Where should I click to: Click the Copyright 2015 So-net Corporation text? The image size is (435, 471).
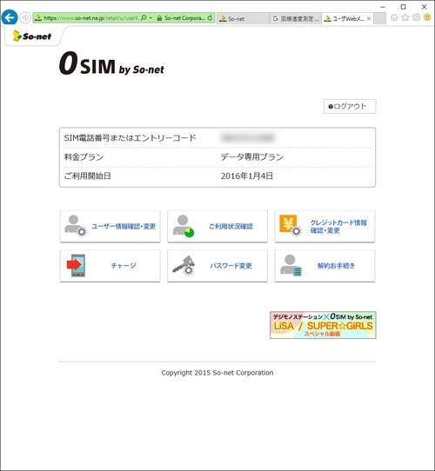[217, 373]
